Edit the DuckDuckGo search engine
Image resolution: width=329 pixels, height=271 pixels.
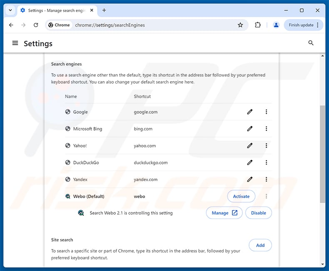(250, 162)
